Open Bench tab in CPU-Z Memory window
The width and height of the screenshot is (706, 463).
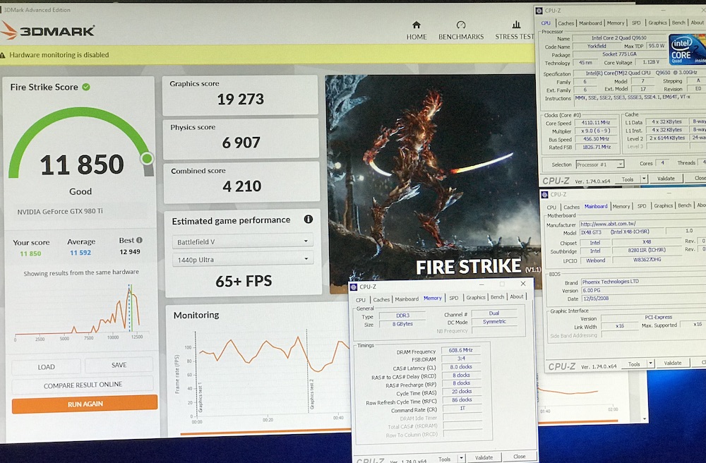(x=497, y=297)
